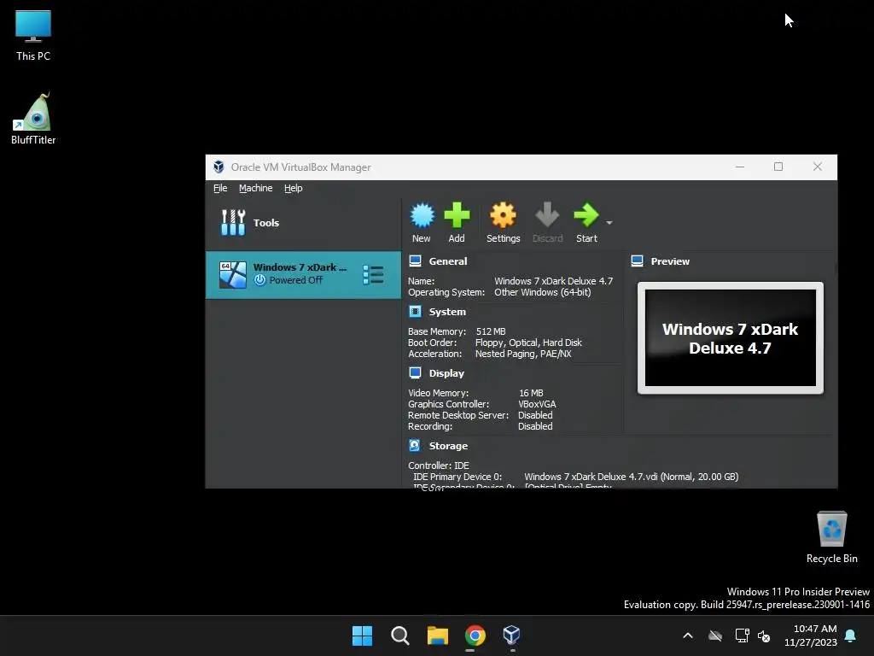
Task: Open the clock showing 10:47 AM
Action: coord(811,635)
